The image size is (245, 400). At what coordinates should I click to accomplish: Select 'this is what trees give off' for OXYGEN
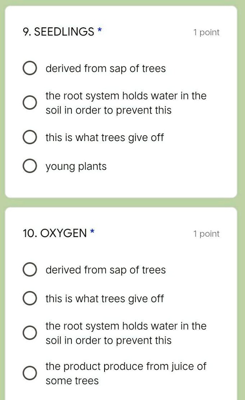[x=29, y=298]
